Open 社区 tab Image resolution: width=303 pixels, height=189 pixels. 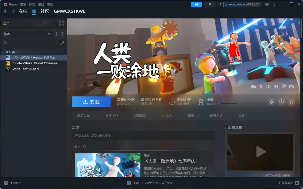(x=45, y=11)
